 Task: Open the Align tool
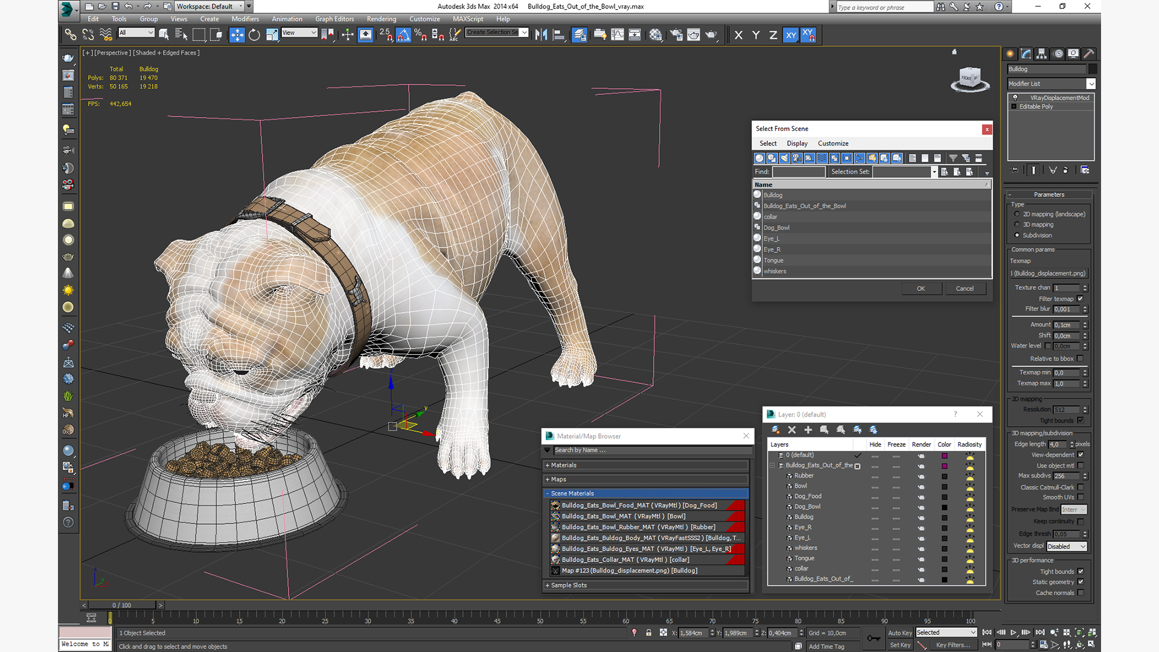point(559,34)
